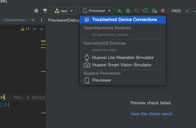Click the locate target crosshair icon
This screenshot has height=128, width=196.
click(36, 11)
